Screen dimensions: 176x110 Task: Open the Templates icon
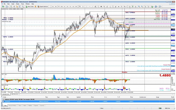click(x=159, y=6)
